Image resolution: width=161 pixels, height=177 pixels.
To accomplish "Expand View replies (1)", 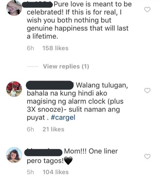I will [66, 66].
